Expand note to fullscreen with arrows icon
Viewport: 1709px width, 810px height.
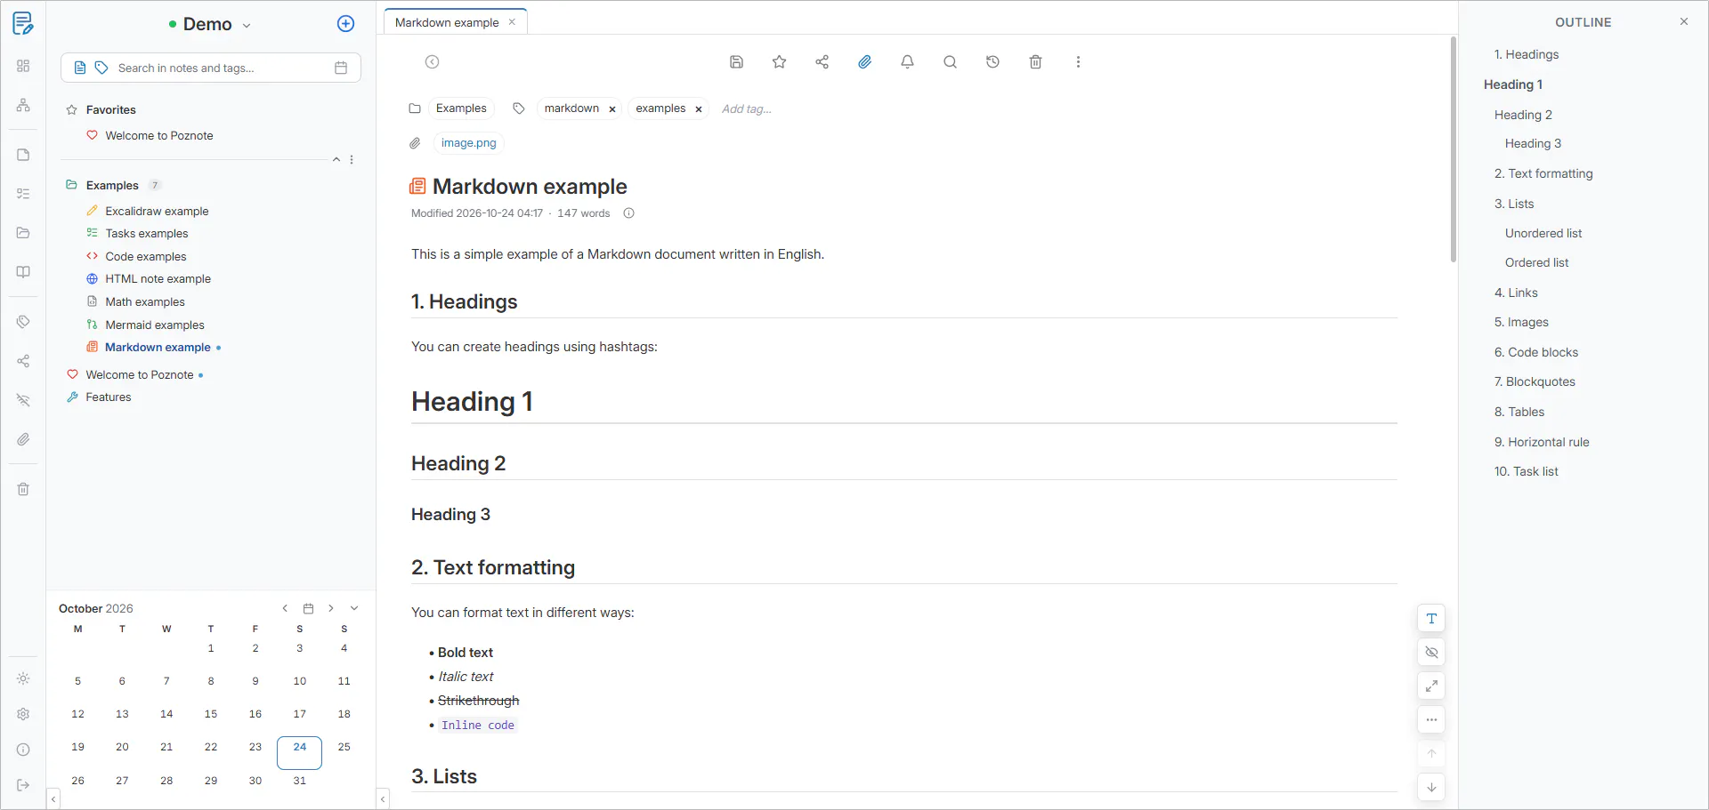(1431, 686)
